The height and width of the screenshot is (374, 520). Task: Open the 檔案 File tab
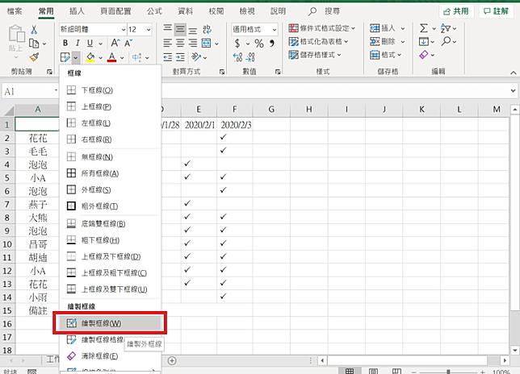[x=15, y=11]
